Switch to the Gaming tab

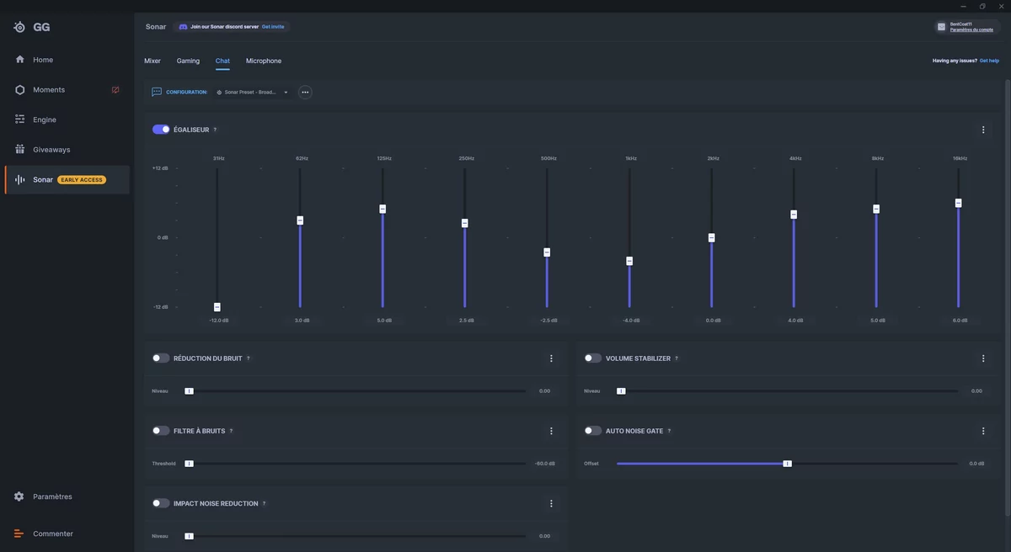(188, 61)
